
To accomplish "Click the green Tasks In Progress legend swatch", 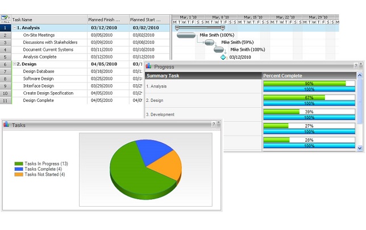I will (19, 164).
